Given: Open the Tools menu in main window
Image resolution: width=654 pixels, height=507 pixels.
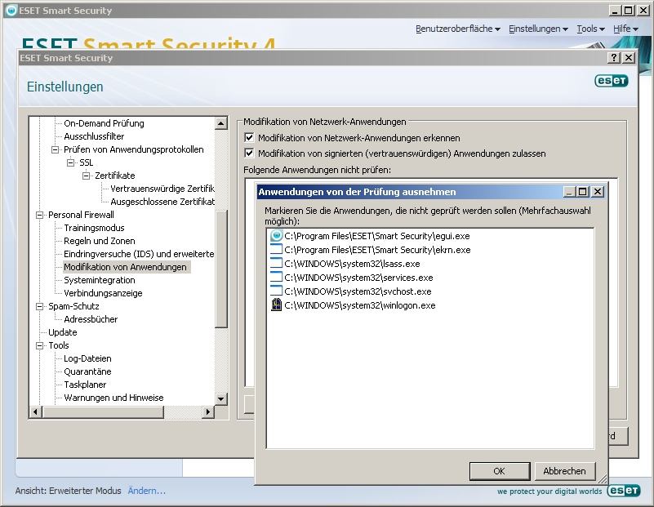Looking at the screenshot, I should (590, 29).
